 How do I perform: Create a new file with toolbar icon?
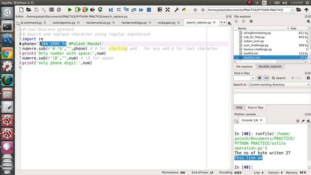21,10
